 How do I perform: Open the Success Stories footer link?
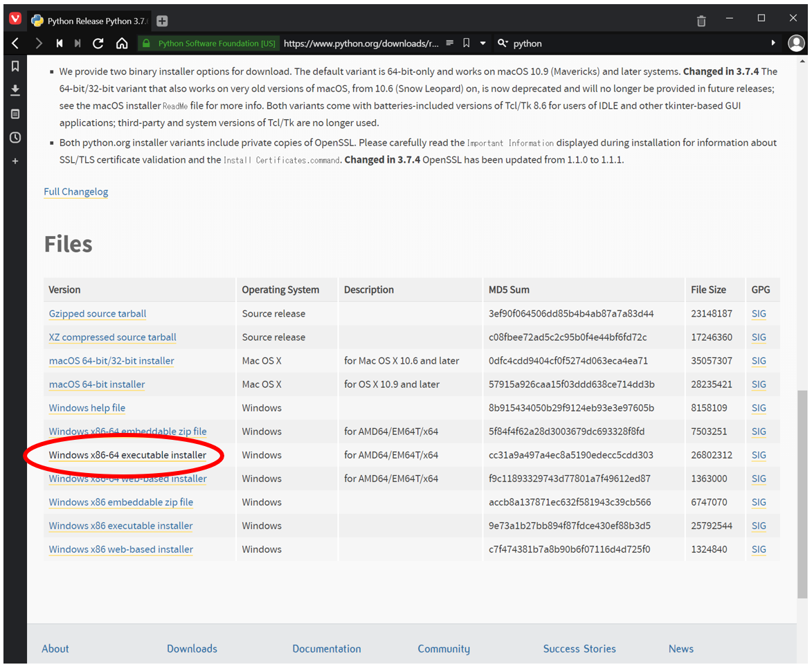click(x=579, y=649)
